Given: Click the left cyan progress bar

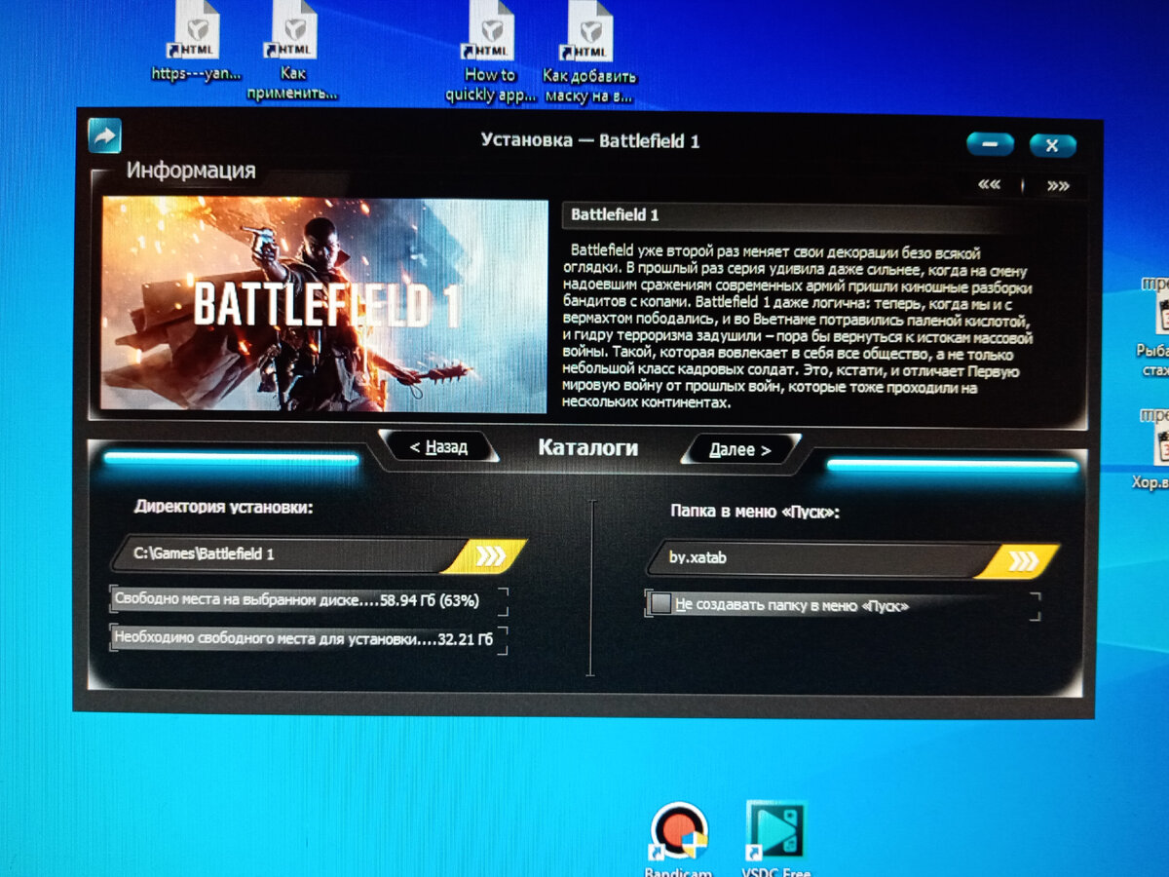Looking at the screenshot, I should [234, 458].
